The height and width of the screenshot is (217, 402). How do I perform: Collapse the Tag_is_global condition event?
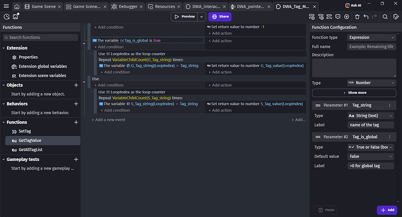click(x=84, y=44)
